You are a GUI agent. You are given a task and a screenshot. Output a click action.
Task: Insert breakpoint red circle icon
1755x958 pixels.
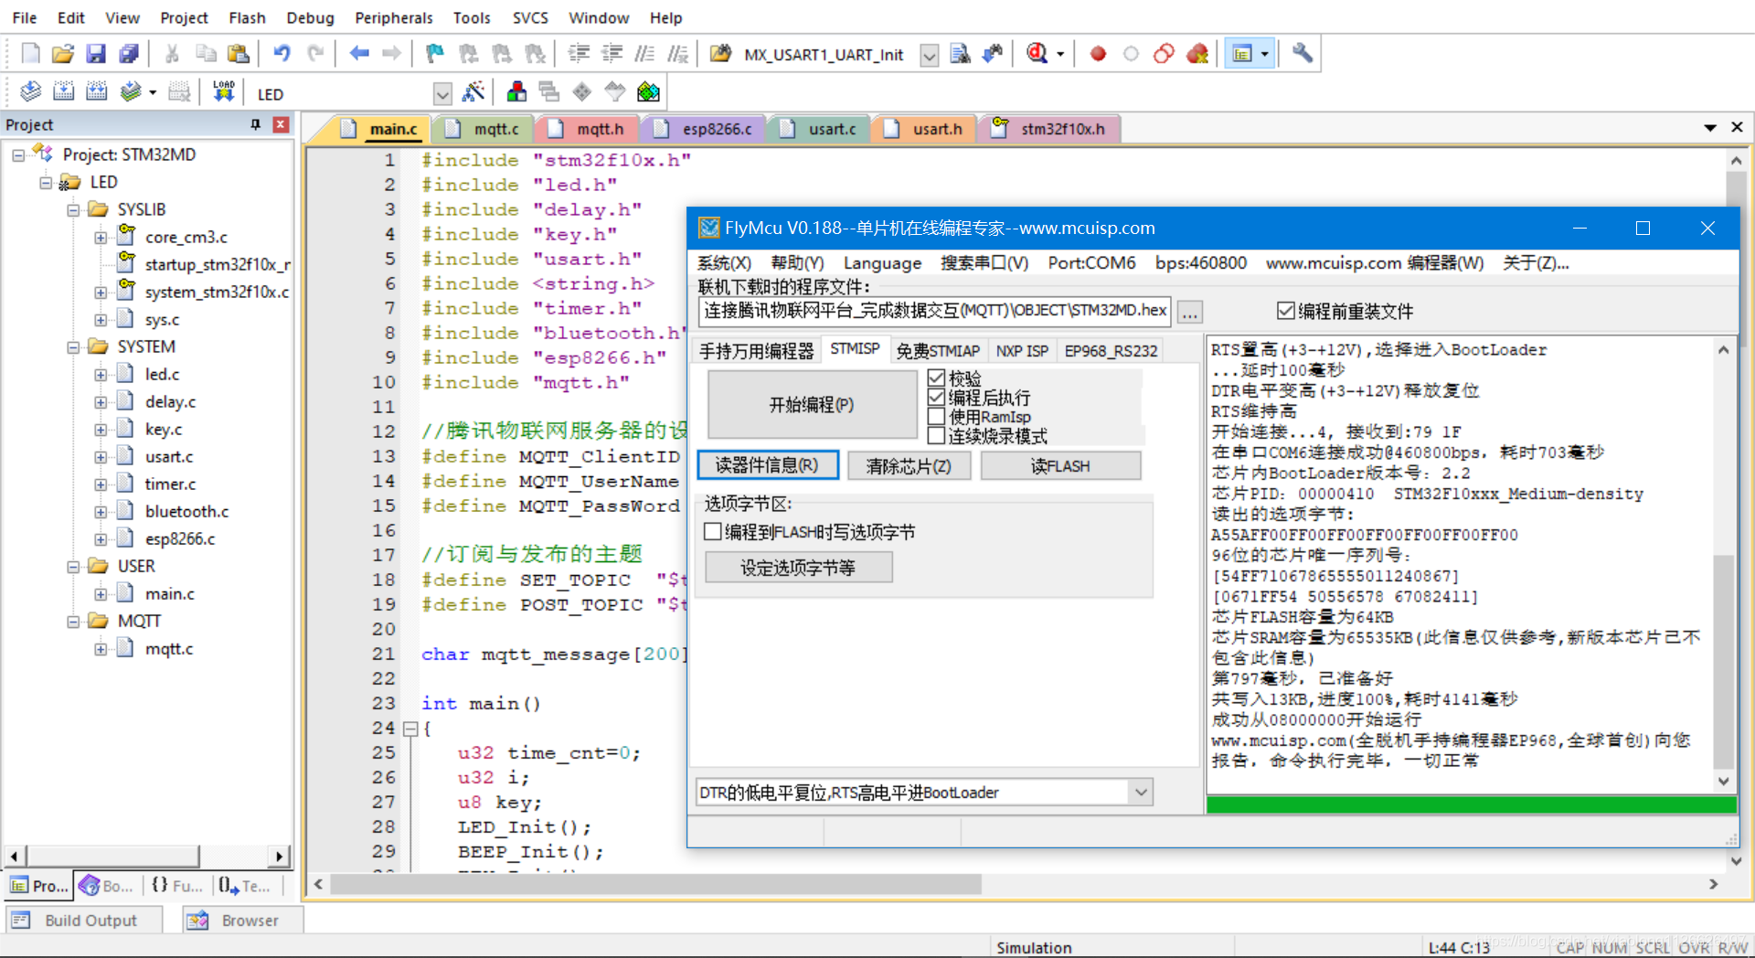(1098, 54)
